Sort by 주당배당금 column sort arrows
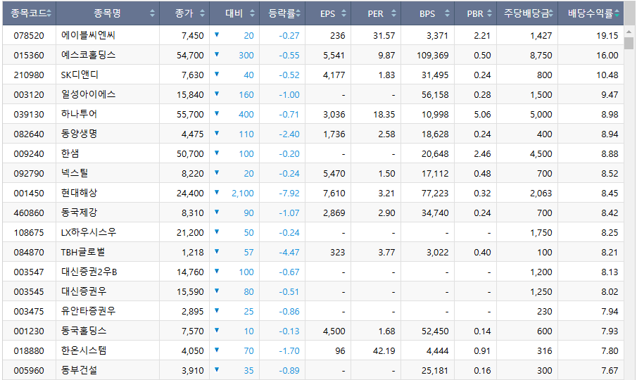Viewport: 637px width, 380px height. pyautogui.click(x=551, y=13)
